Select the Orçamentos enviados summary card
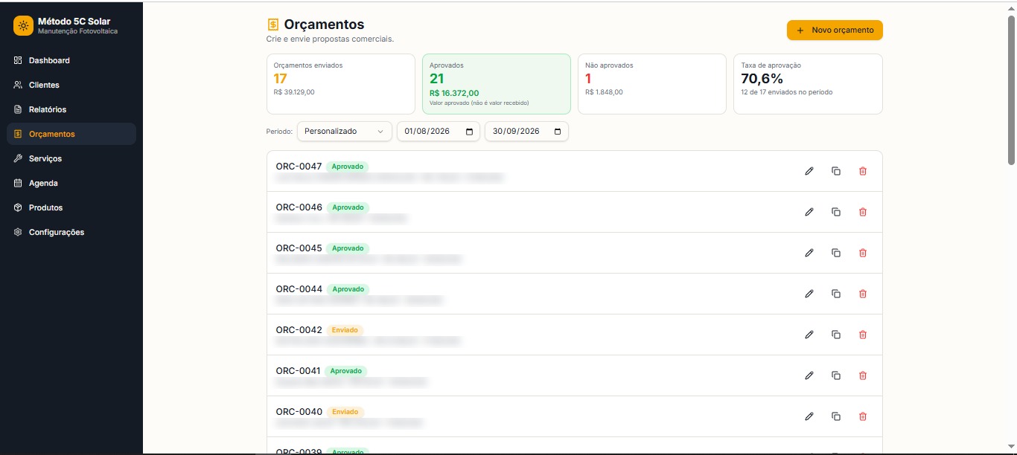 341,84
